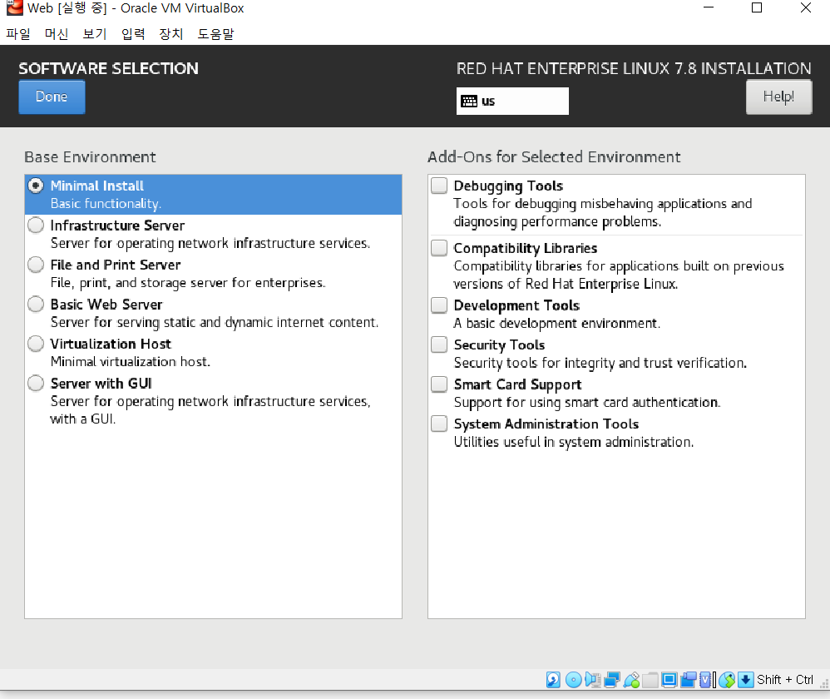830x699 pixels.
Task: Click the window resize grip corner
Action: pyautogui.click(x=824, y=684)
